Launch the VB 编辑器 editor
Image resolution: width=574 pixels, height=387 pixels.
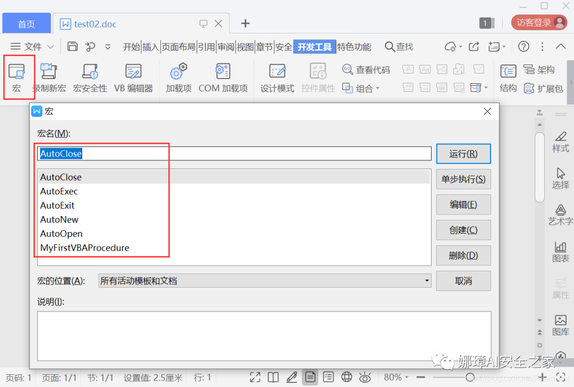pos(133,78)
